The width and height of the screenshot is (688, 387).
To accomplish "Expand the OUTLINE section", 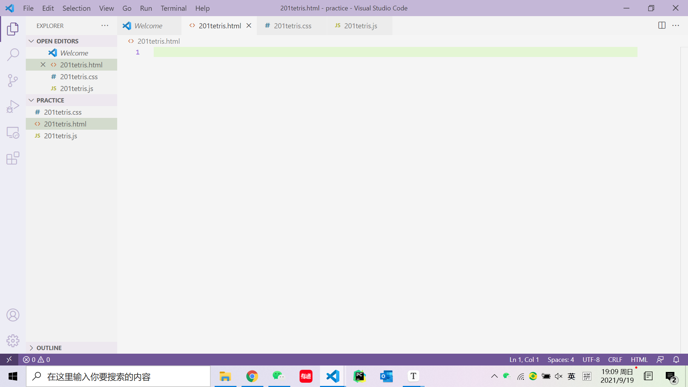I will point(49,348).
